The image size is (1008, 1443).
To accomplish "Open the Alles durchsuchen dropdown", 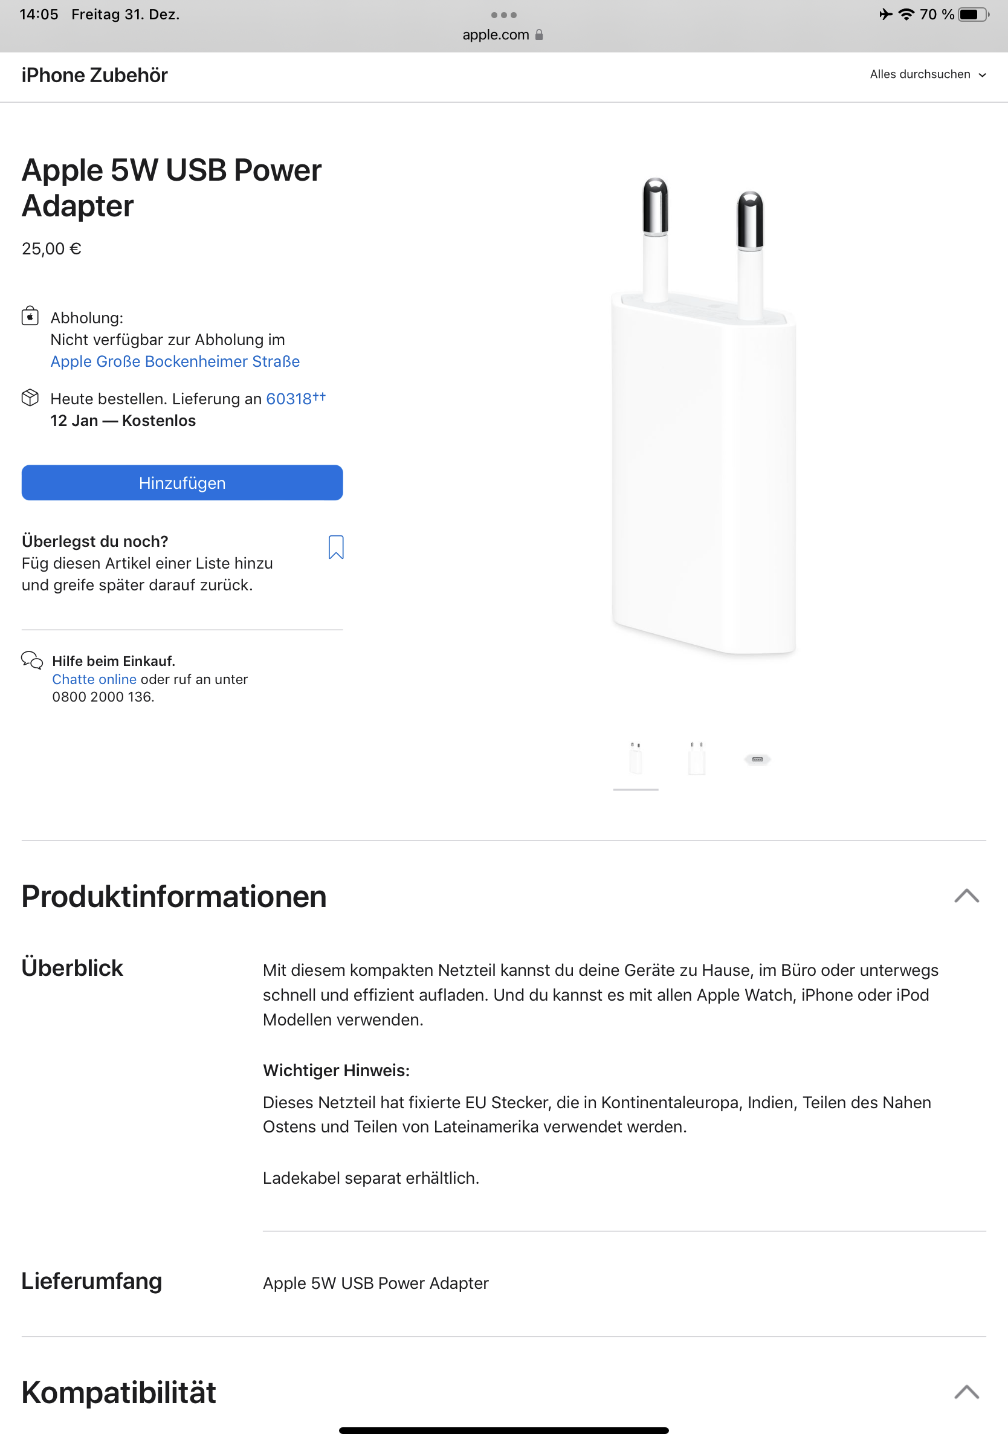I will pyautogui.click(x=928, y=74).
